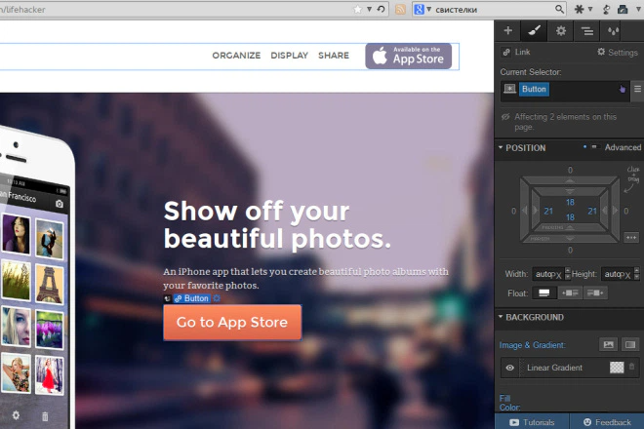Image resolution: width=644 pixels, height=429 pixels.
Task: Open the DISPLAY nav menu item
Action: tap(289, 56)
